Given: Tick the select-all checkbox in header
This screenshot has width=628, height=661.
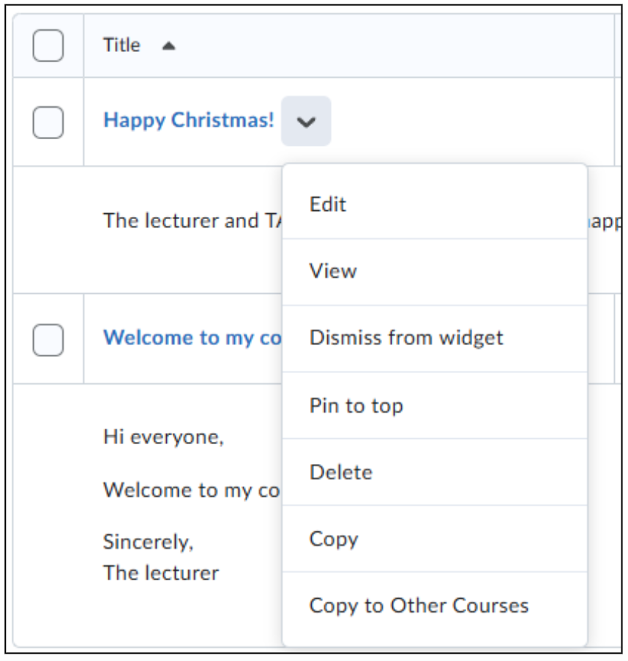Looking at the screenshot, I should [48, 45].
